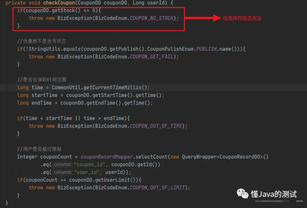This screenshot has height=208, width=307.
Task: Select the COUPON_OUT_OF_TIME constant
Action: [x=156, y=126]
